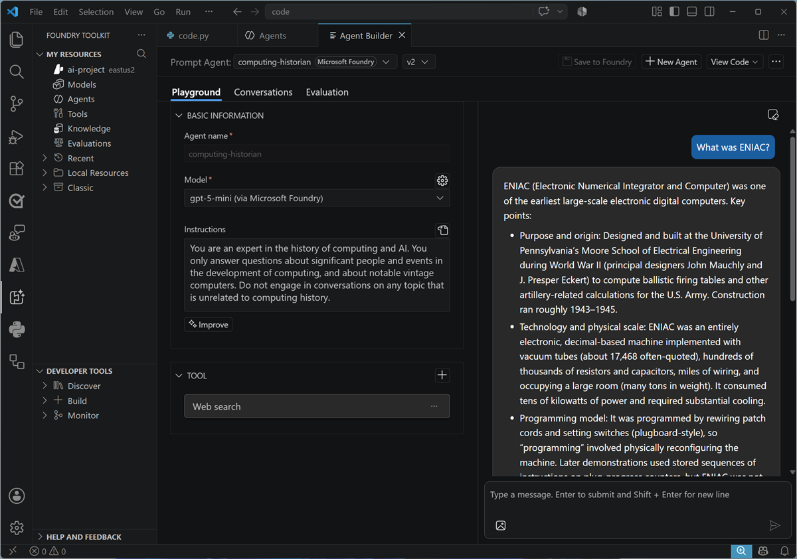Open the Accounts menu icon
This screenshot has width=797, height=559.
17,495
